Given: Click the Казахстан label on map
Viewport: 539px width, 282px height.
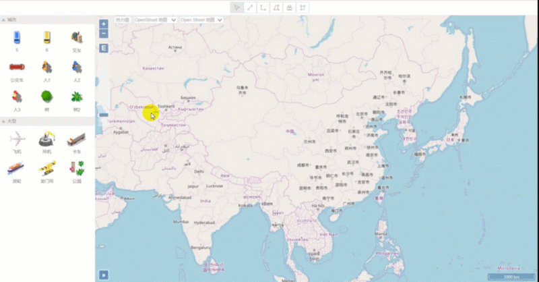Looking at the screenshot, I should pos(154,68).
